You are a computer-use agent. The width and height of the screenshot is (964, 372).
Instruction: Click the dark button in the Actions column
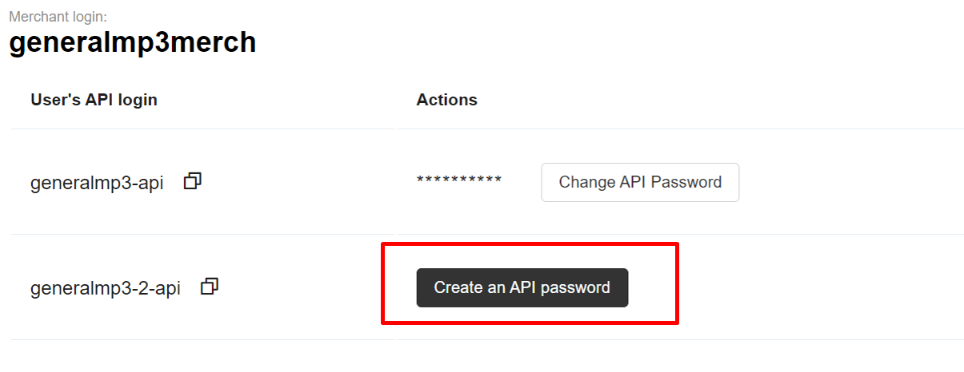[522, 287]
